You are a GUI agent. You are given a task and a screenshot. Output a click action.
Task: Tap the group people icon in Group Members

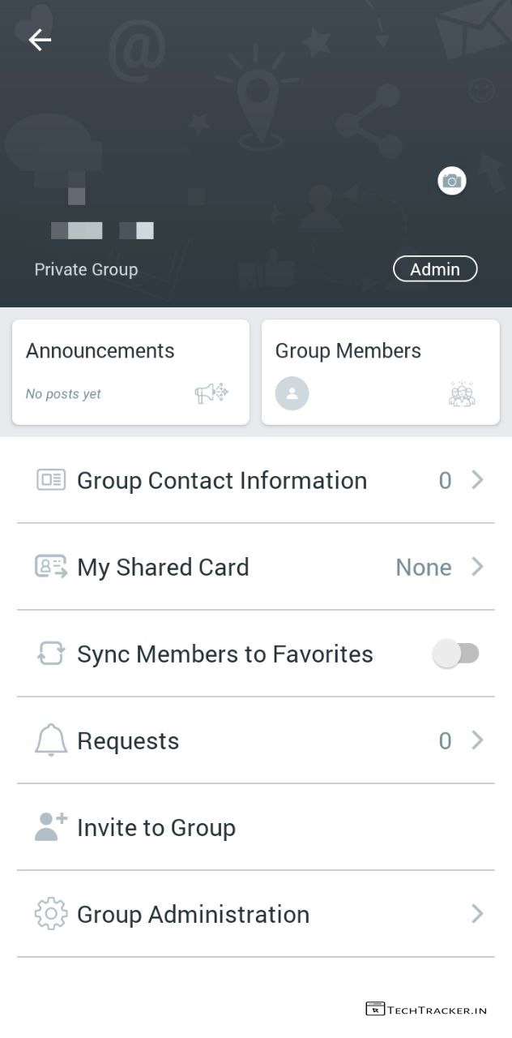pyautogui.click(x=462, y=394)
